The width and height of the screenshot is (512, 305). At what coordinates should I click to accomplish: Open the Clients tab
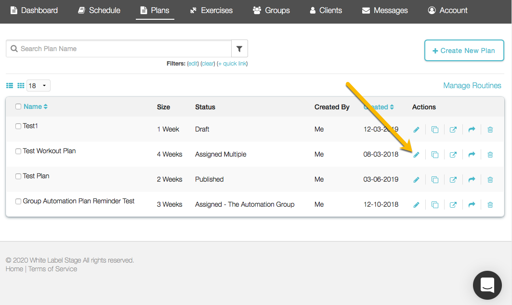326,10
